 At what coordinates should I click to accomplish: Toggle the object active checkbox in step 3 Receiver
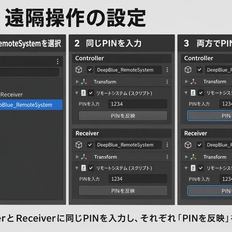pyautogui.click(x=199, y=145)
